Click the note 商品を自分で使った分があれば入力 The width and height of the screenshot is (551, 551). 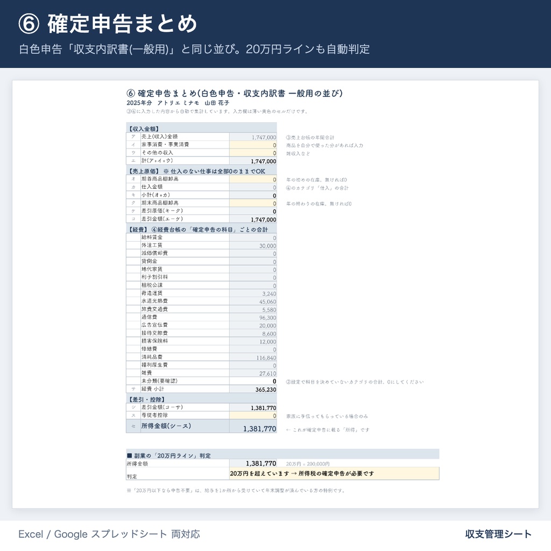pos(324,145)
